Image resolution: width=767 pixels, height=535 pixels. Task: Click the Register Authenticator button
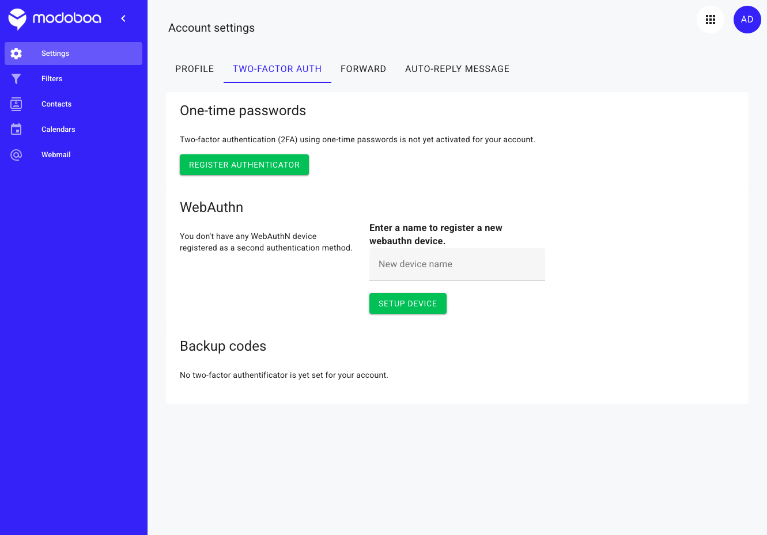point(244,165)
